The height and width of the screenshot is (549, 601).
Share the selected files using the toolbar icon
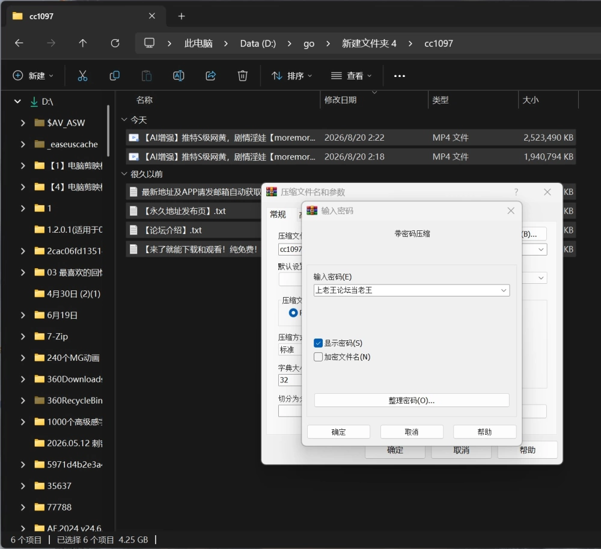click(x=210, y=76)
